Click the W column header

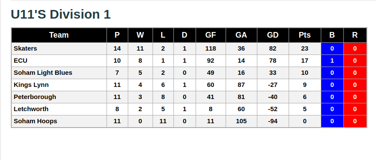pyautogui.click(x=140, y=35)
